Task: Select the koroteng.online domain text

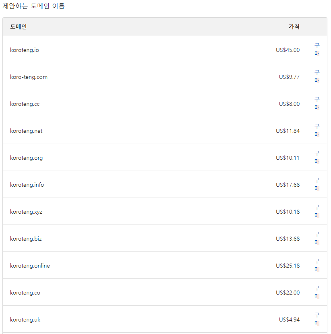Action: (x=30, y=266)
